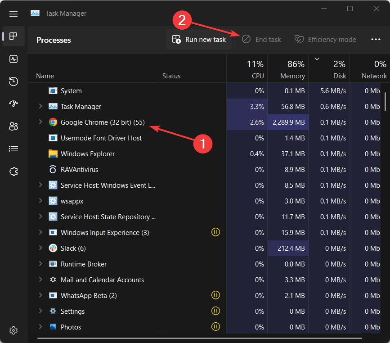
Task: Select the Windows Explorer process name
Action: click(x=88, y=154)
